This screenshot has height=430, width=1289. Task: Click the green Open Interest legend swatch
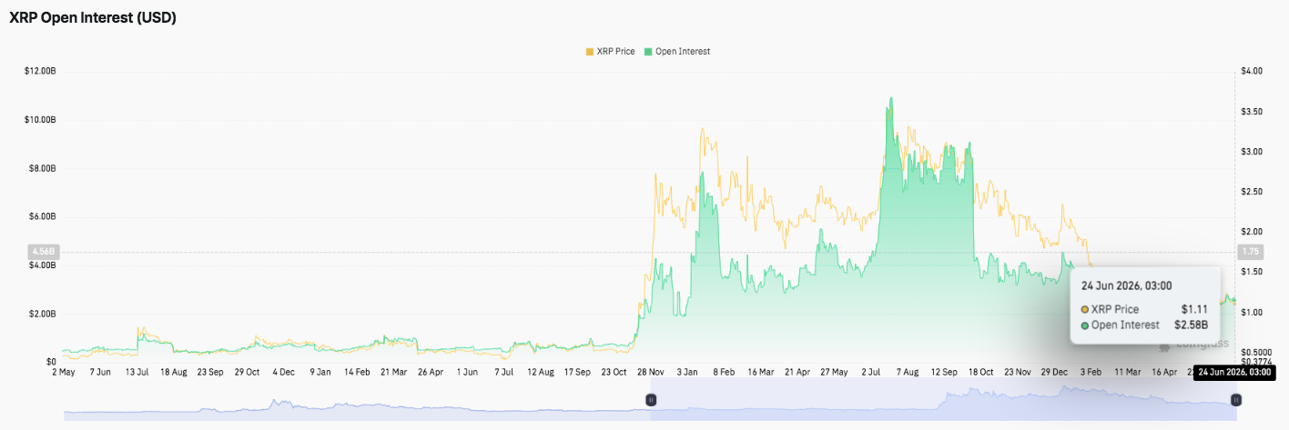[x=649, y=52]
